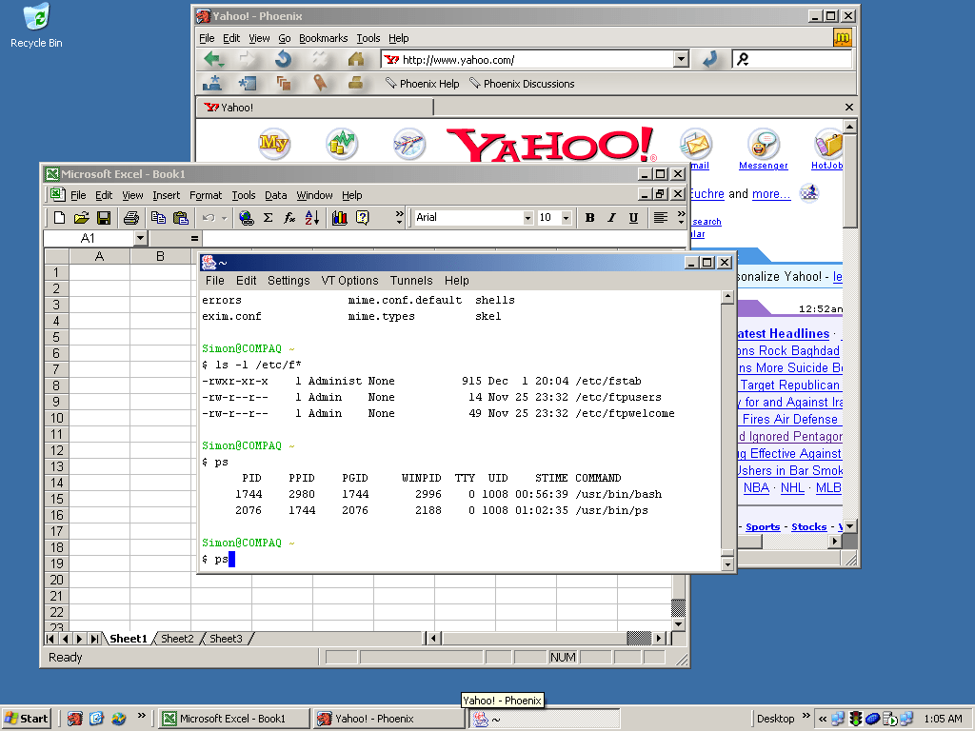Click the Reload icon in Phoenix
The width and height of the screenshot is (975, 731).
pos(284,60)
